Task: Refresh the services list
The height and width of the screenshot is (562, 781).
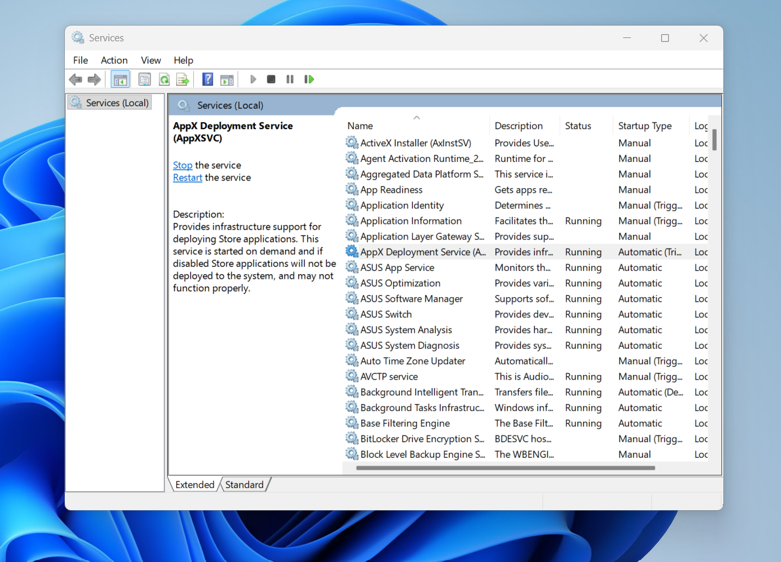Action: coord(164,79)
